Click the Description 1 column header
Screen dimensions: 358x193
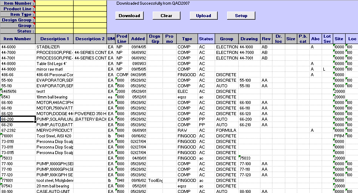(x=54, y=39)
